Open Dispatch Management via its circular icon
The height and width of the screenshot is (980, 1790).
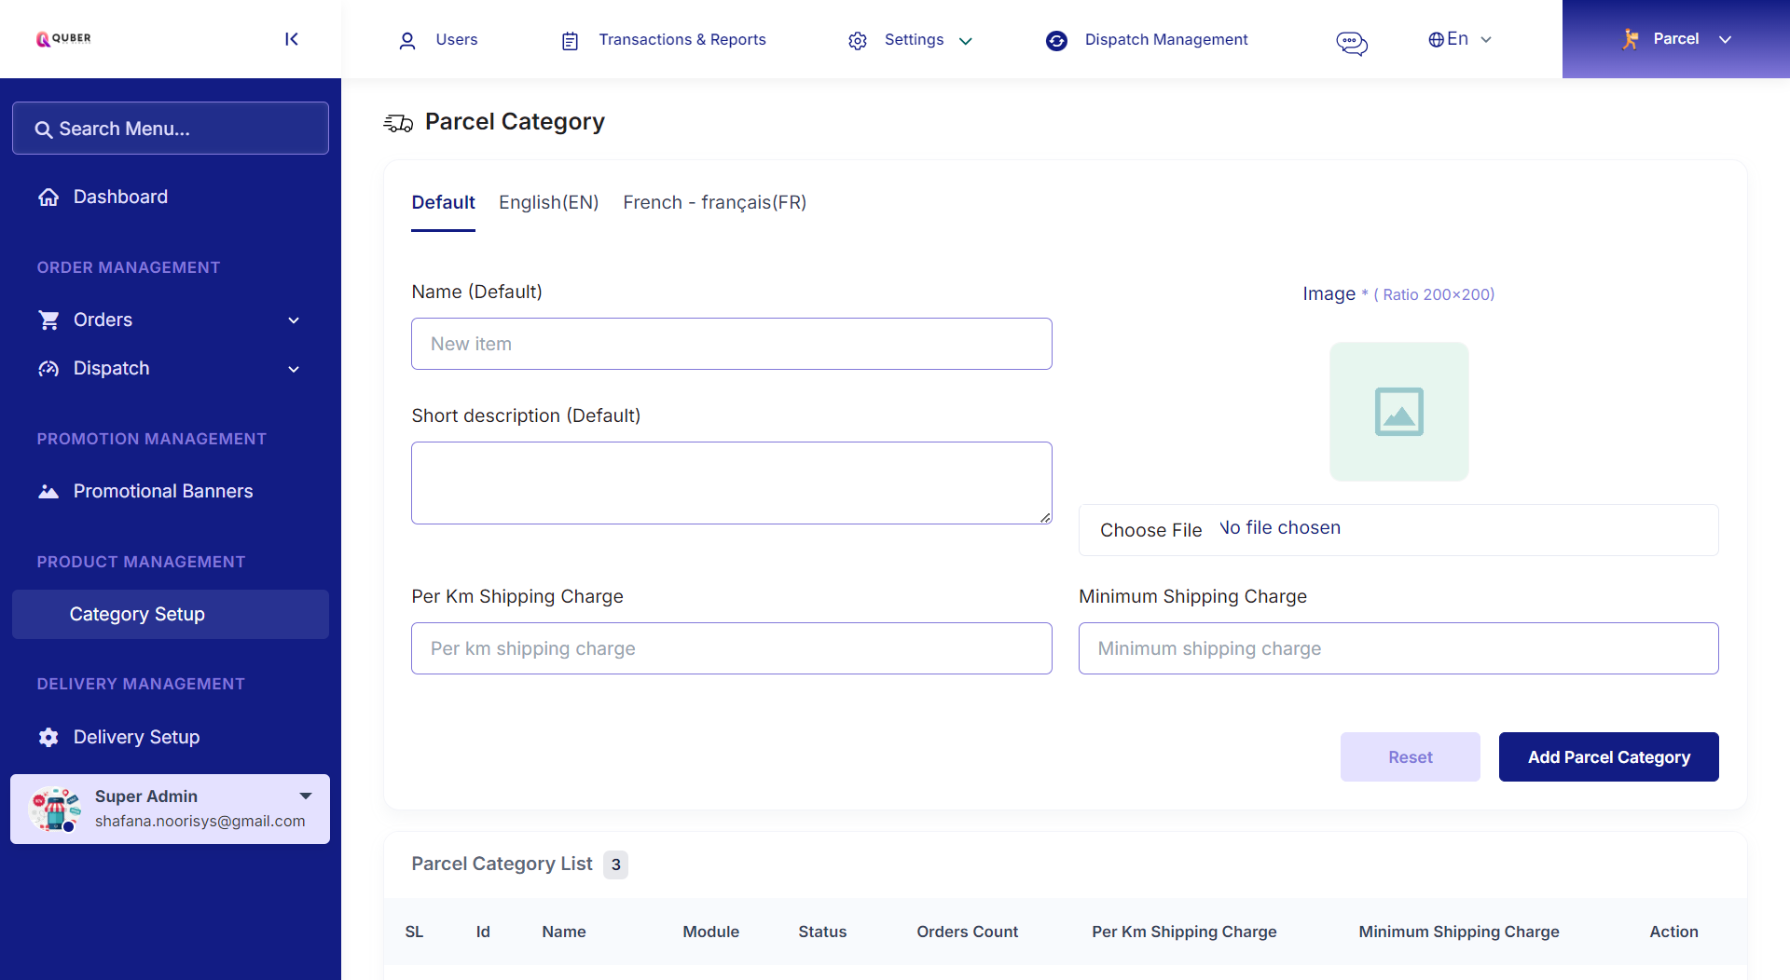click(1056, 40)
